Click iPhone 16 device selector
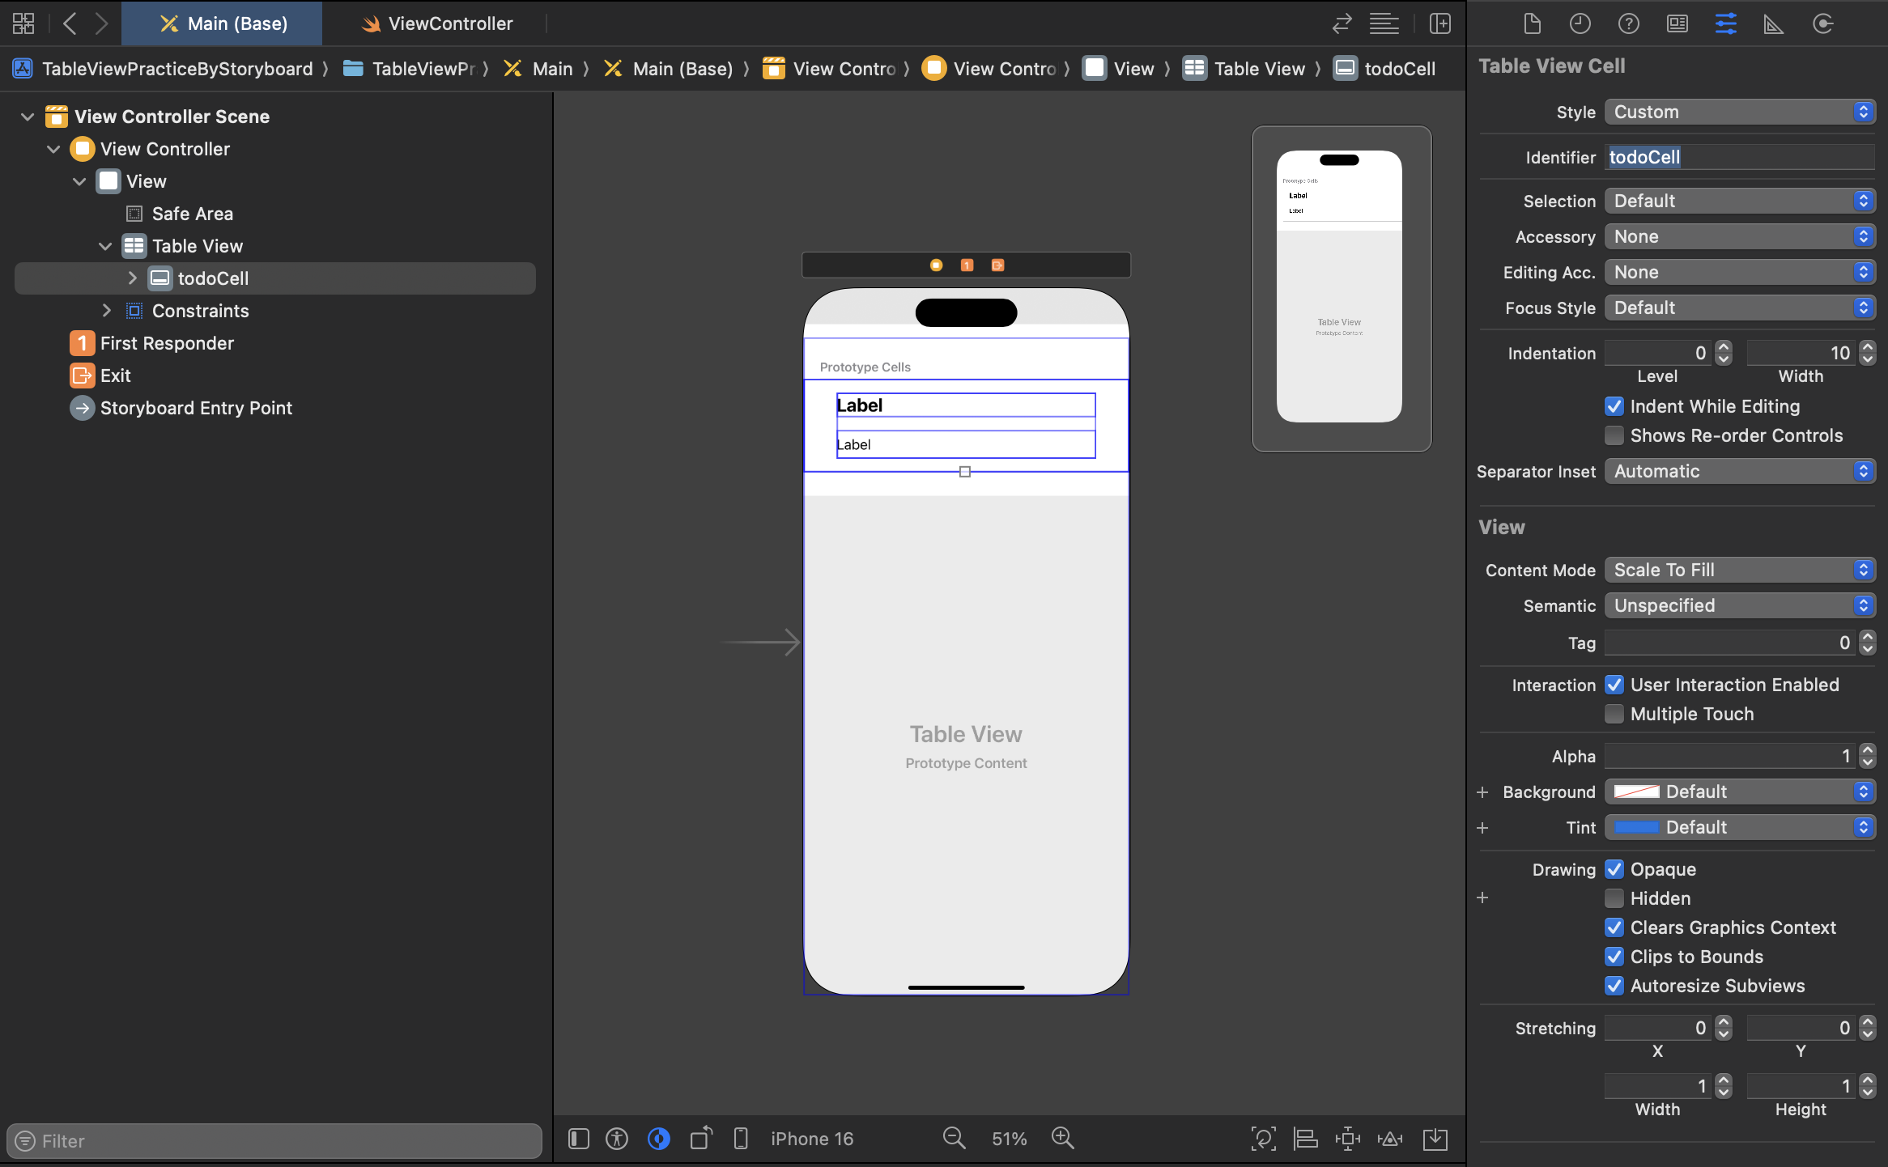 [x=811, y=1139]
